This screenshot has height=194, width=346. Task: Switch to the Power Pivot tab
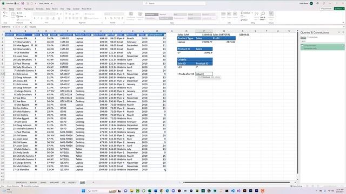click(86, 9)
